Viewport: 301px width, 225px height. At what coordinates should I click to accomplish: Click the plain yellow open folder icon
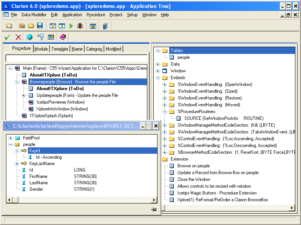pos(31,26)
